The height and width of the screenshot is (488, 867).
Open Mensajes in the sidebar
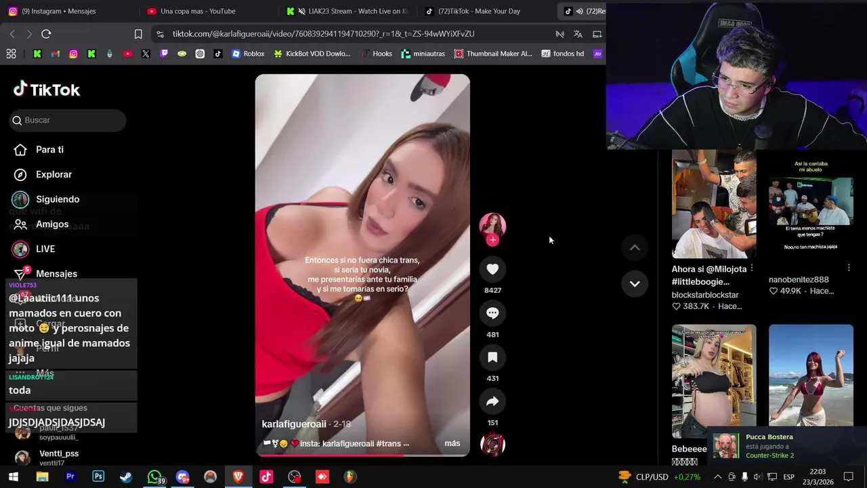pos(56,274)
